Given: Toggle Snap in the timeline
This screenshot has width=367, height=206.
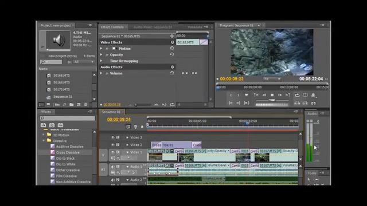Looking at the screenshot, I should [x=128, y=127].
